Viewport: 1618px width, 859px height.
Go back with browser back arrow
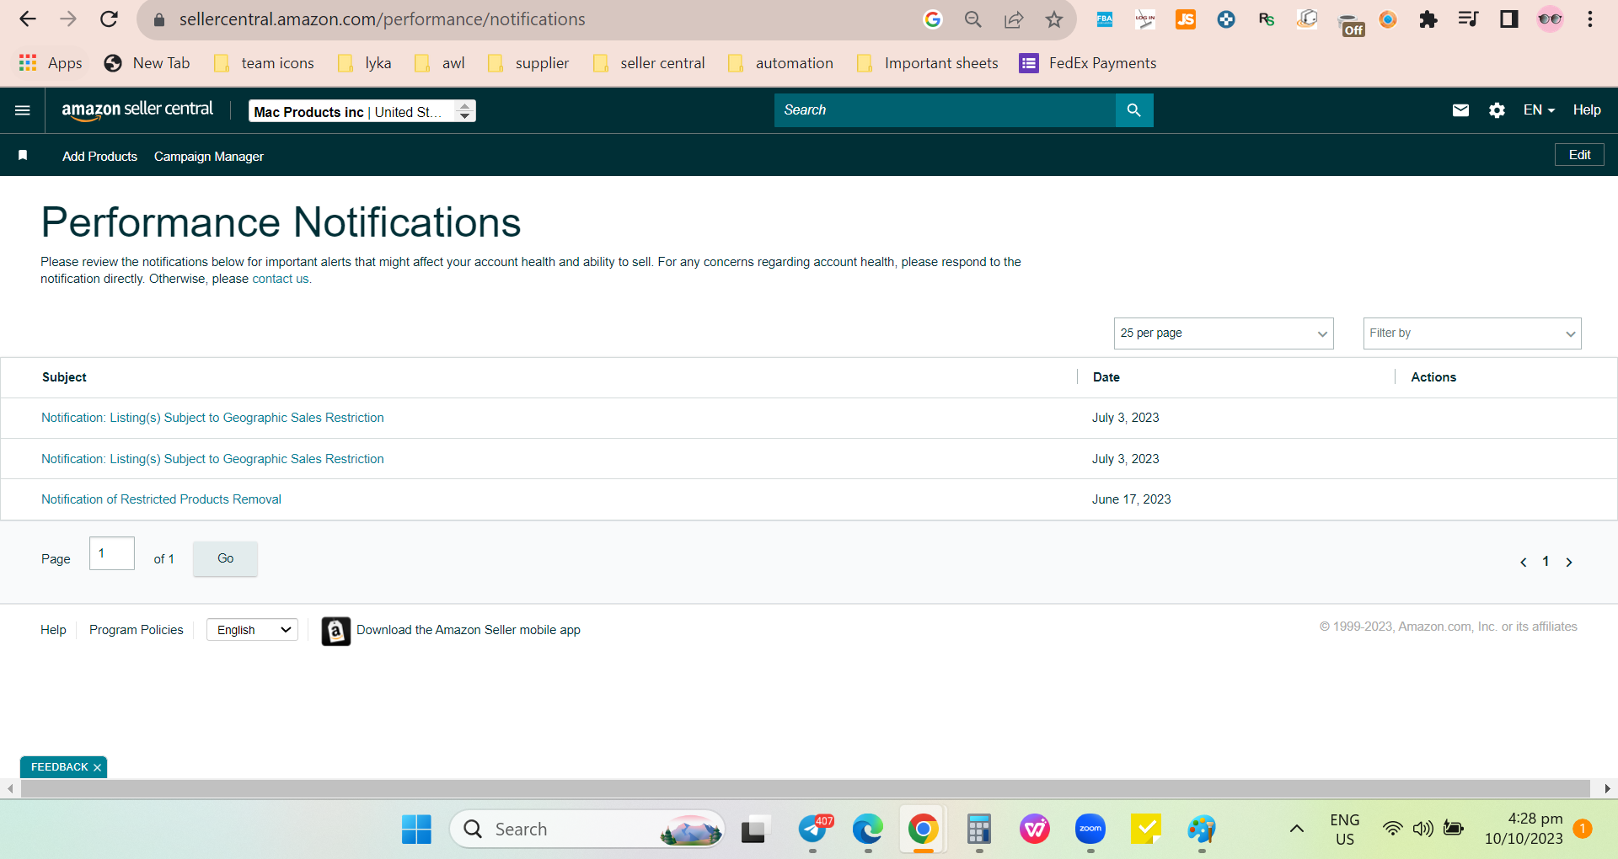click(28, 19)
